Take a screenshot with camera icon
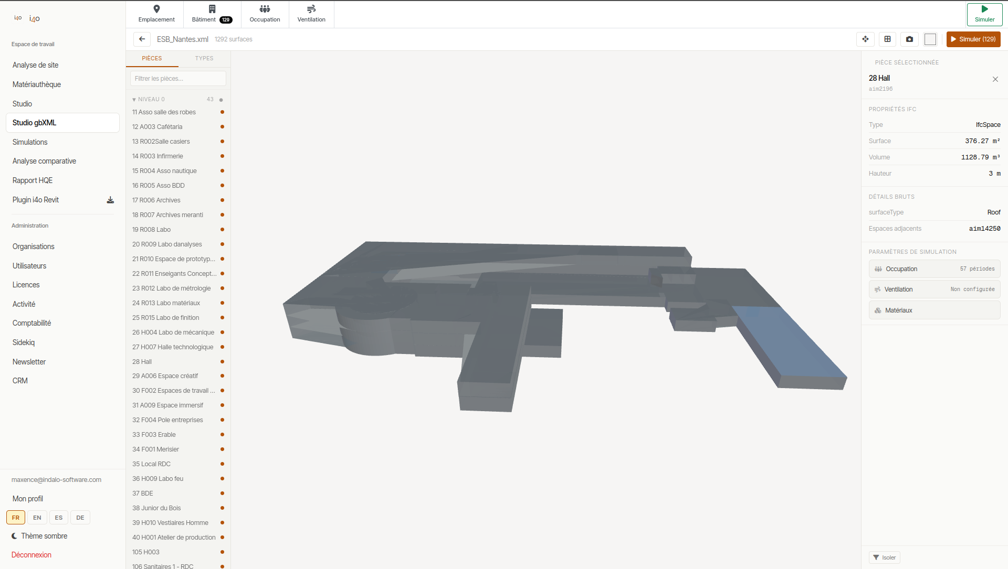Viewport: 1008px width, 569px height. (x=909, y=39)
